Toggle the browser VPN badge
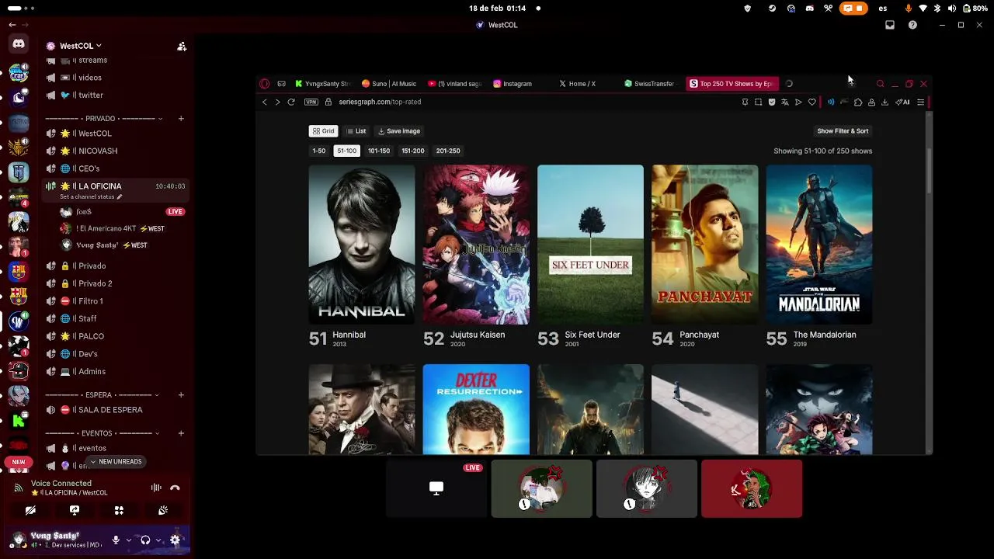994x559 pixels. click(311, 102)
